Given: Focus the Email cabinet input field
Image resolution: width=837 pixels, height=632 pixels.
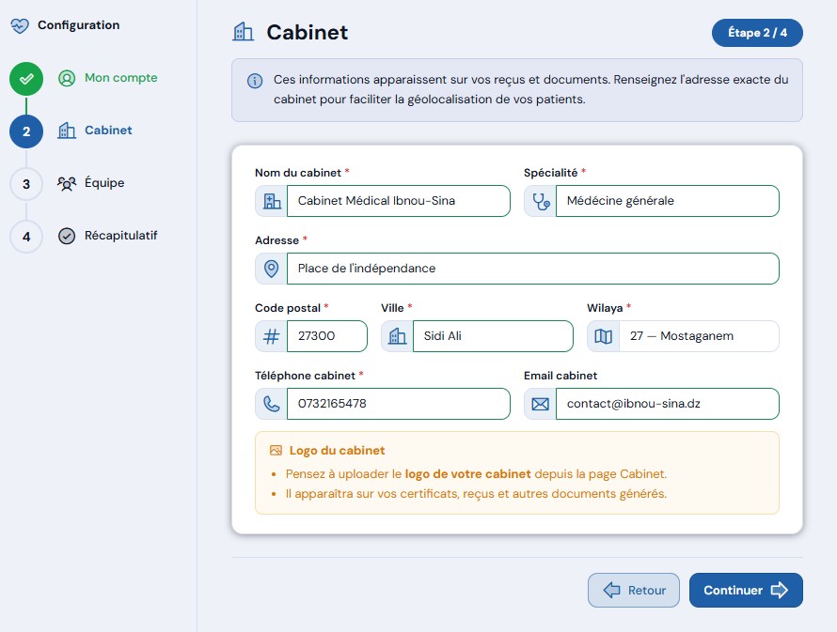Looking at the screenshot, I should tap(668, 404).
